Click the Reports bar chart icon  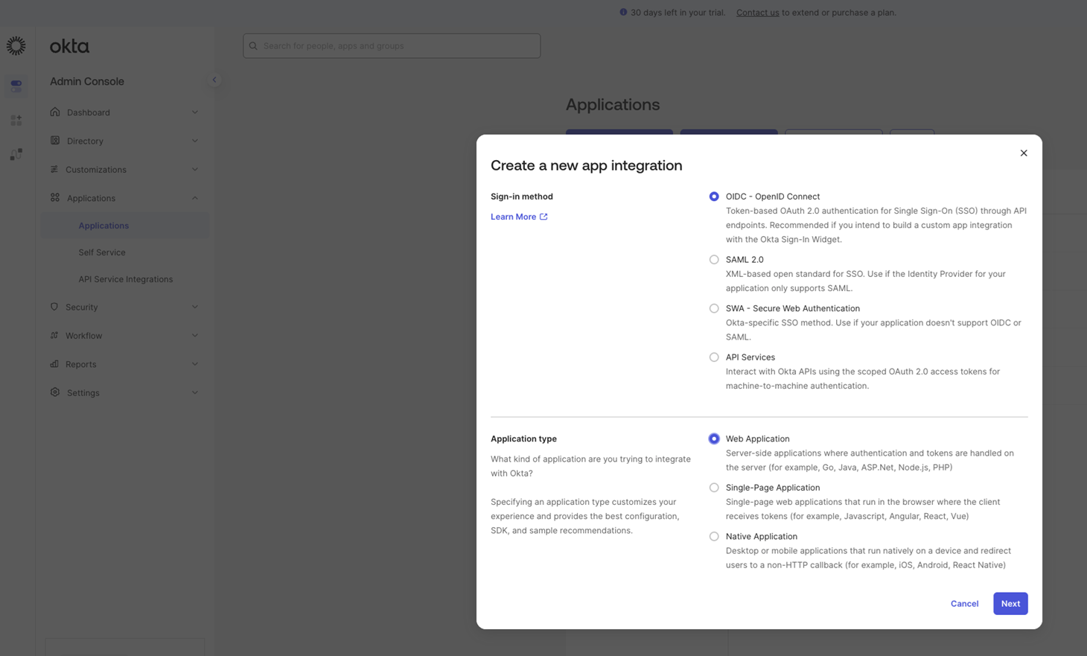pos(54,364)
